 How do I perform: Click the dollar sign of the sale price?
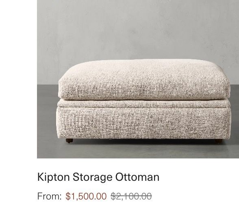click(x=68, y=196)
